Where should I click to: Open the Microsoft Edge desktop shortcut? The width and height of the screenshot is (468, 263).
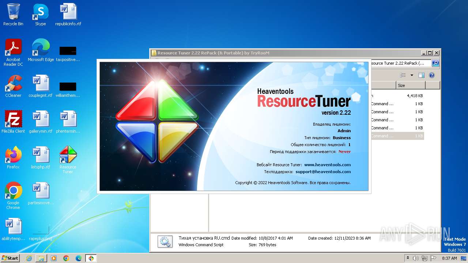pyautogui.click(x=41, y=50)
